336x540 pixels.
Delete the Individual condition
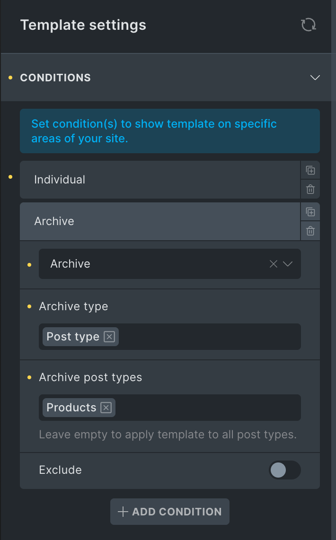[x=310, y=189]
